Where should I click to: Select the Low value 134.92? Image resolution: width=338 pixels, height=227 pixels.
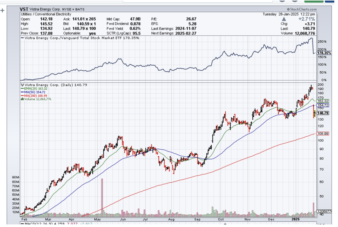coord(46,29)
